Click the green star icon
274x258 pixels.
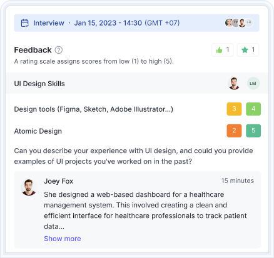point(245,50)
